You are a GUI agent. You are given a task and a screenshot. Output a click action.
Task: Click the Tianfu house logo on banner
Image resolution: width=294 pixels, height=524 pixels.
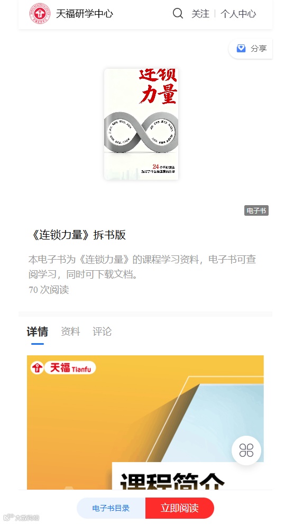coord(37,368)
